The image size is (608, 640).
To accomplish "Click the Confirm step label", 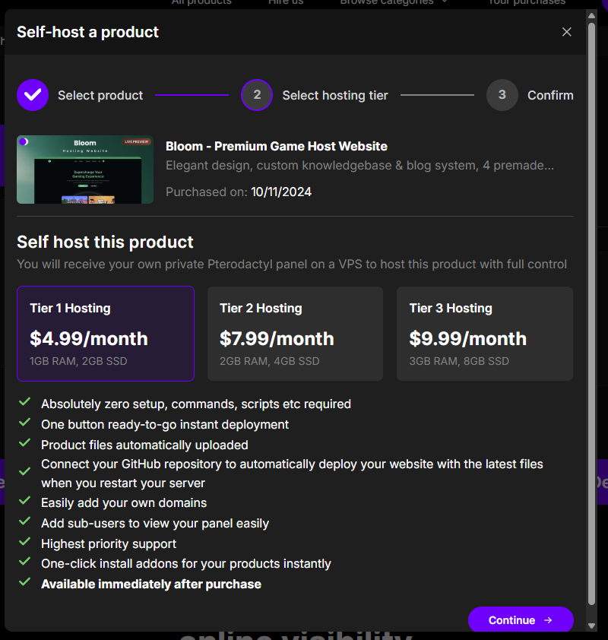I will pos(550,95).
